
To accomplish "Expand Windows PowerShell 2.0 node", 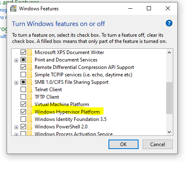I will [x=16, y=127].
